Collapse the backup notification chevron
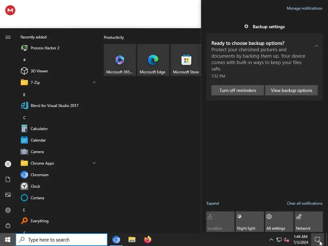Viewport: 328px width, 246px height. coord(316,46)
